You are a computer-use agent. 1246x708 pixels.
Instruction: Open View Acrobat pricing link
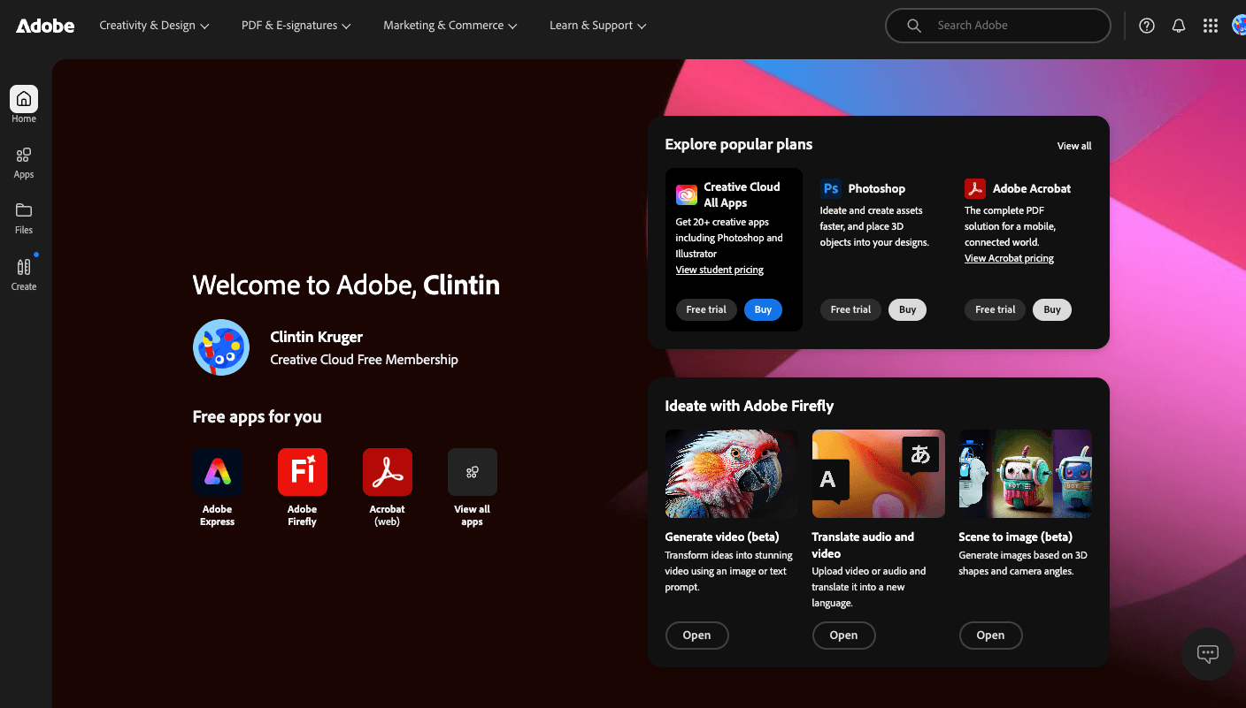1009,258
